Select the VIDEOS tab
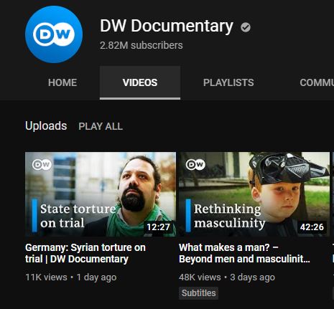Viewport: 334px width, 309px height. click(x=140, y=82)
